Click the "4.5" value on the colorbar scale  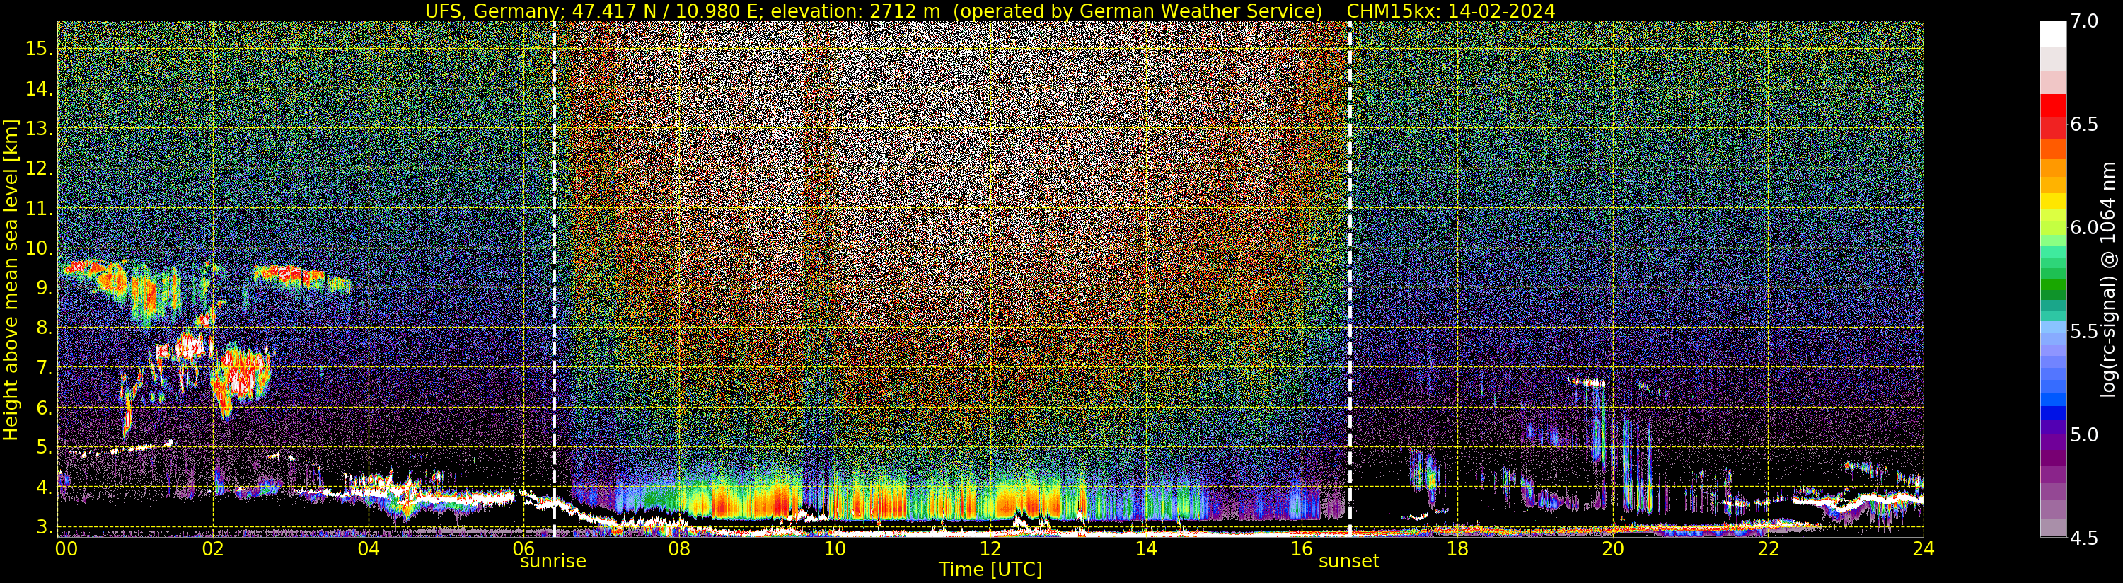point(2084,538)
